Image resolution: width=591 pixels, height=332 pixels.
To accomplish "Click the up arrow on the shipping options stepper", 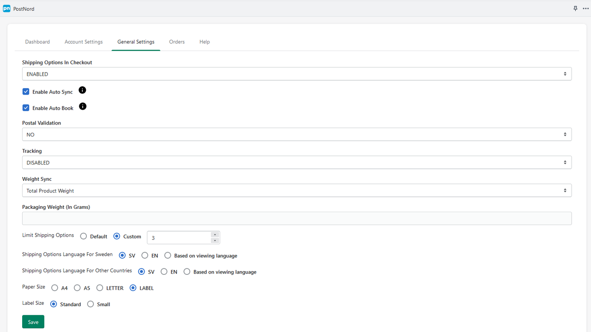I will pos(215,234).
